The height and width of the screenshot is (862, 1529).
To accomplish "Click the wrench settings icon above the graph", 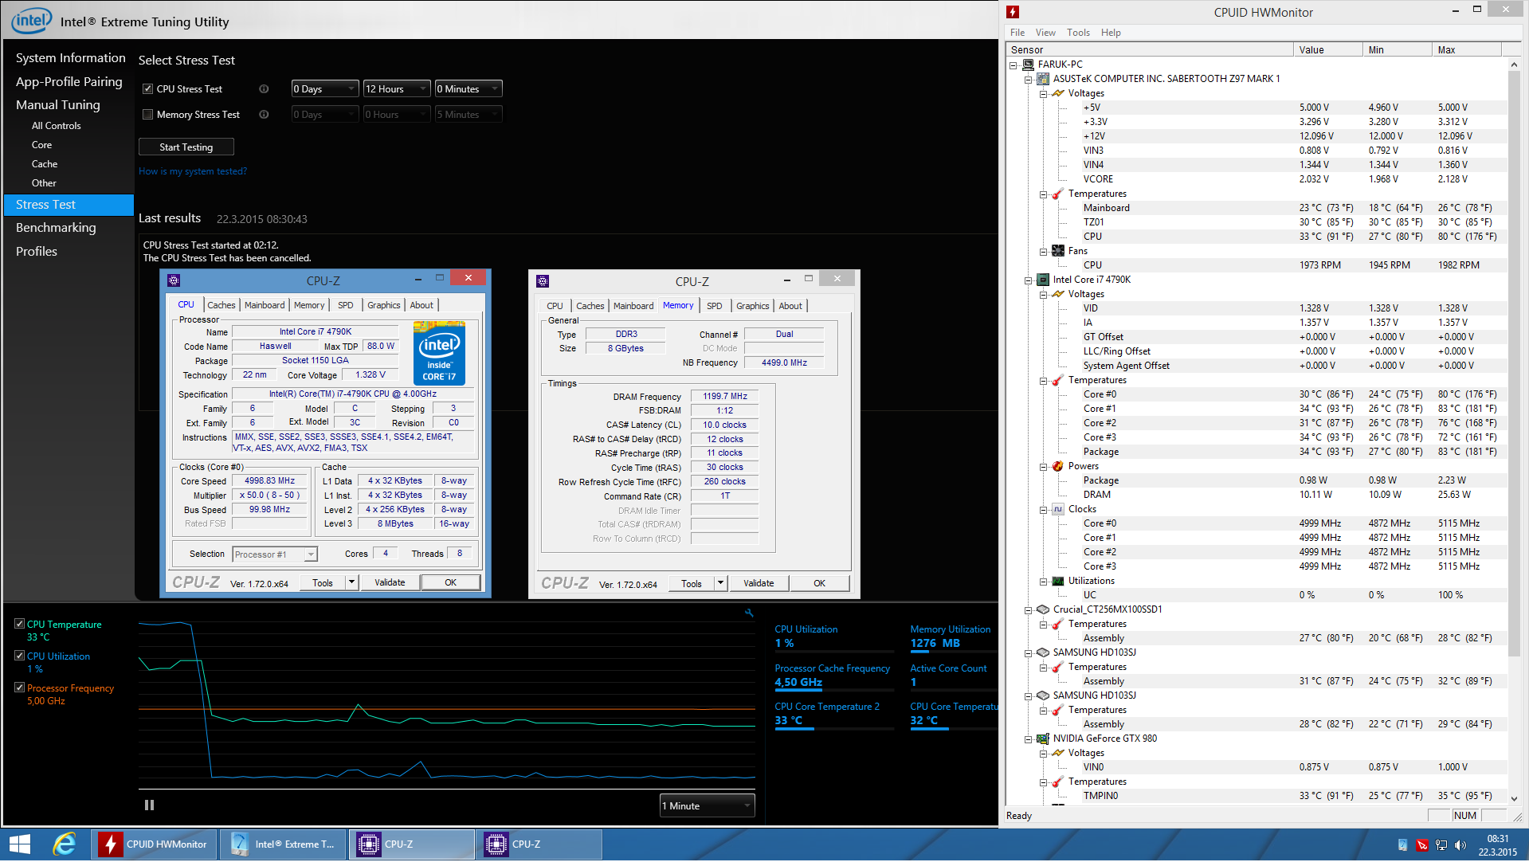I will (x=749, y=613).
